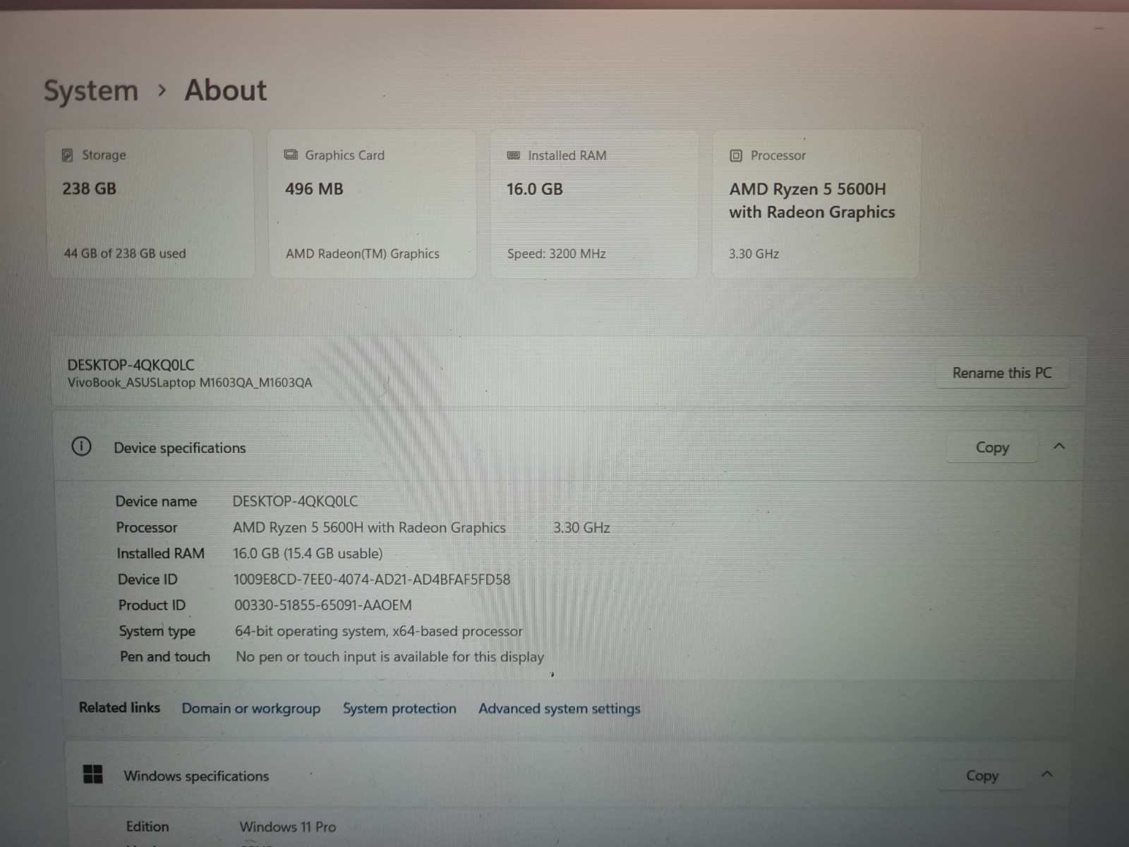
Task: Click the Device name label
Action: pos(156,501)
